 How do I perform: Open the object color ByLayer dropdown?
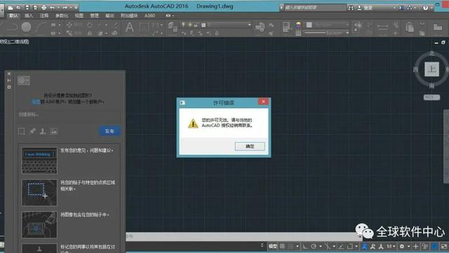328,25
